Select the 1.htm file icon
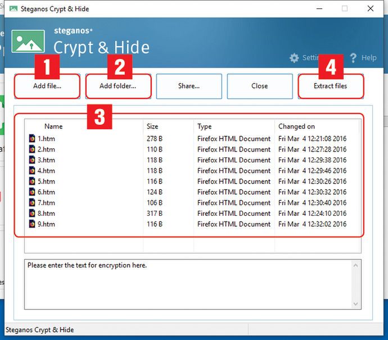388x340 pixels. click(x=32, y=138)
